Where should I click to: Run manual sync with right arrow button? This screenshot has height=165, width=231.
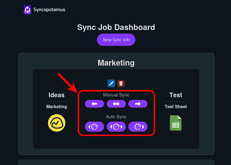coord(138,104)
